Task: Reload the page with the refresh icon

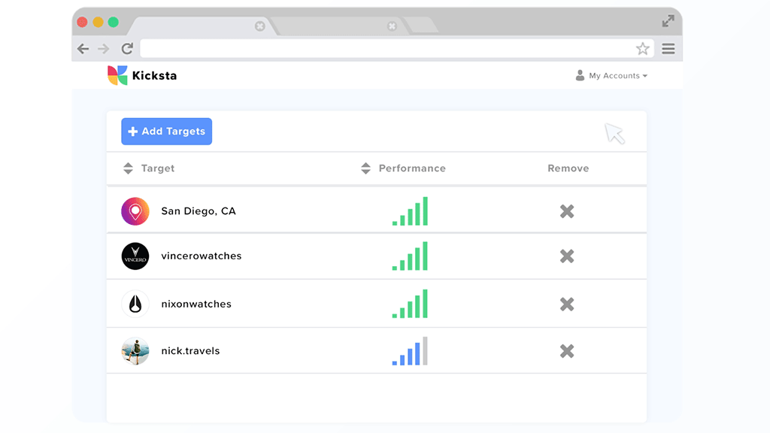Action: point(127,49)
